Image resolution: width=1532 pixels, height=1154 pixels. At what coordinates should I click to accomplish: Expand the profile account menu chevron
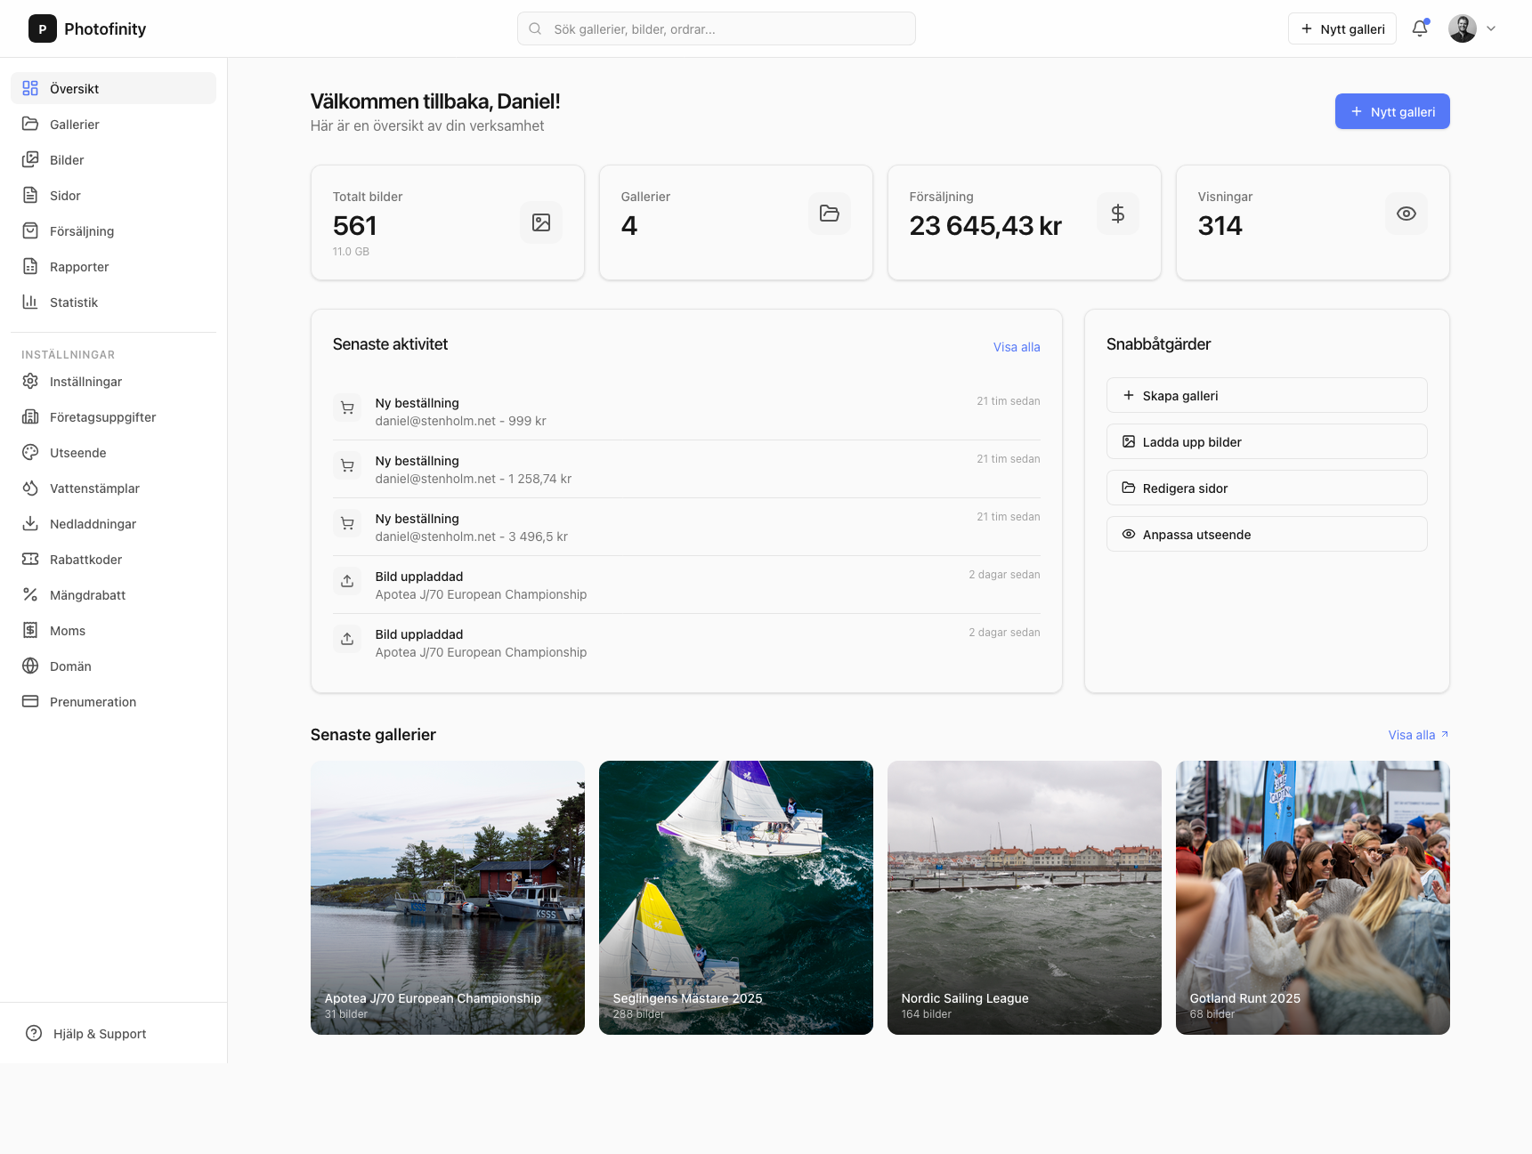click(1490, 28)
